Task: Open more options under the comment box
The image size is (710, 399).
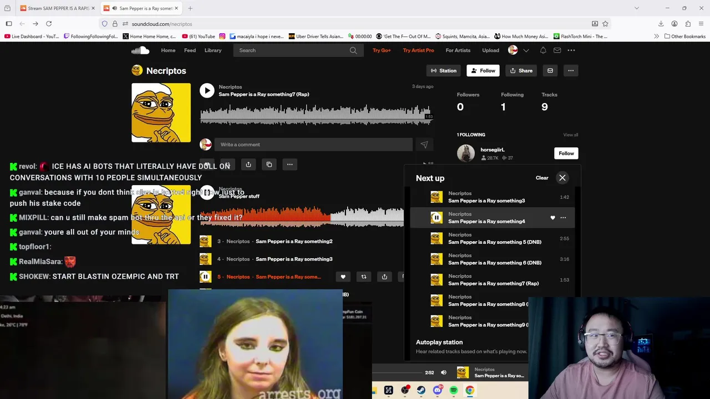Action: [x=290, y=165]
